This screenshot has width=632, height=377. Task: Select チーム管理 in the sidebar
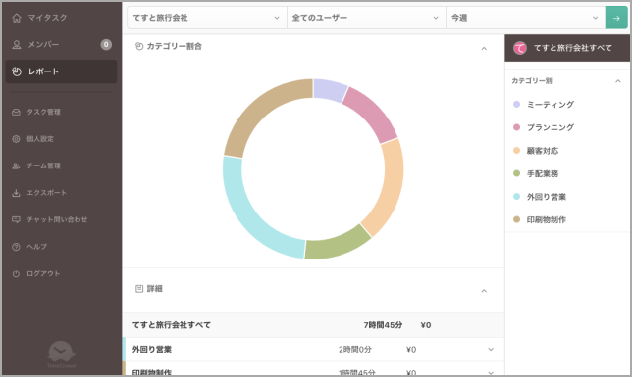pyautogui.click(x=61, y=165)
